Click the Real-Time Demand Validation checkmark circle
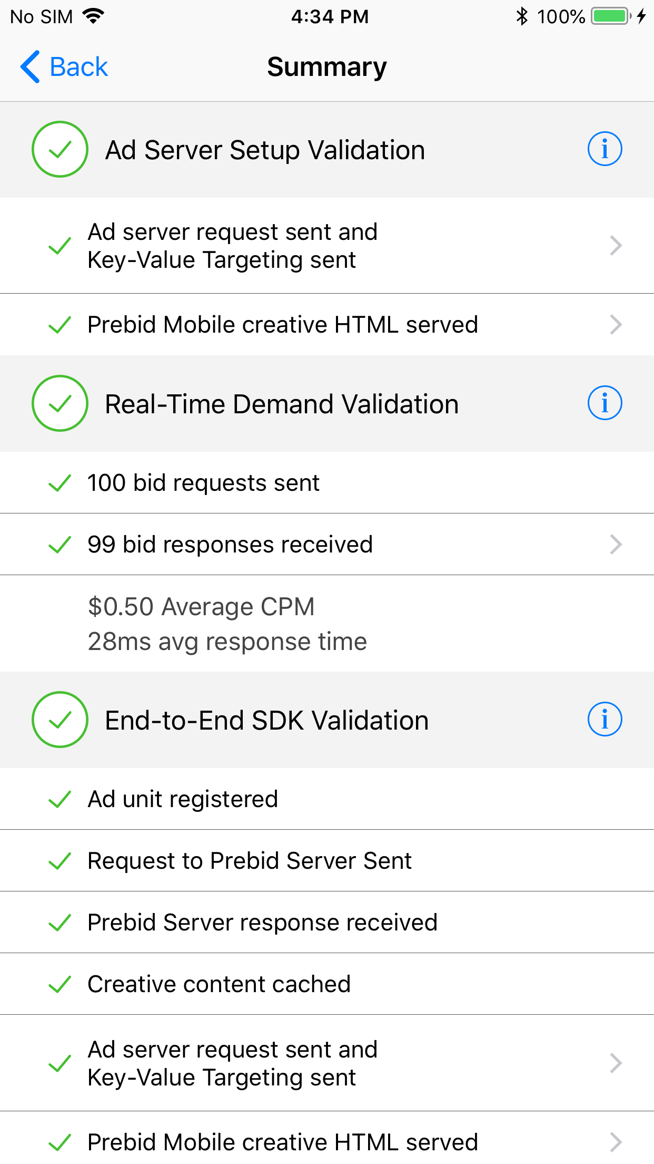Viewport: 654px width, 1164px height. click(x=60, y=403)
